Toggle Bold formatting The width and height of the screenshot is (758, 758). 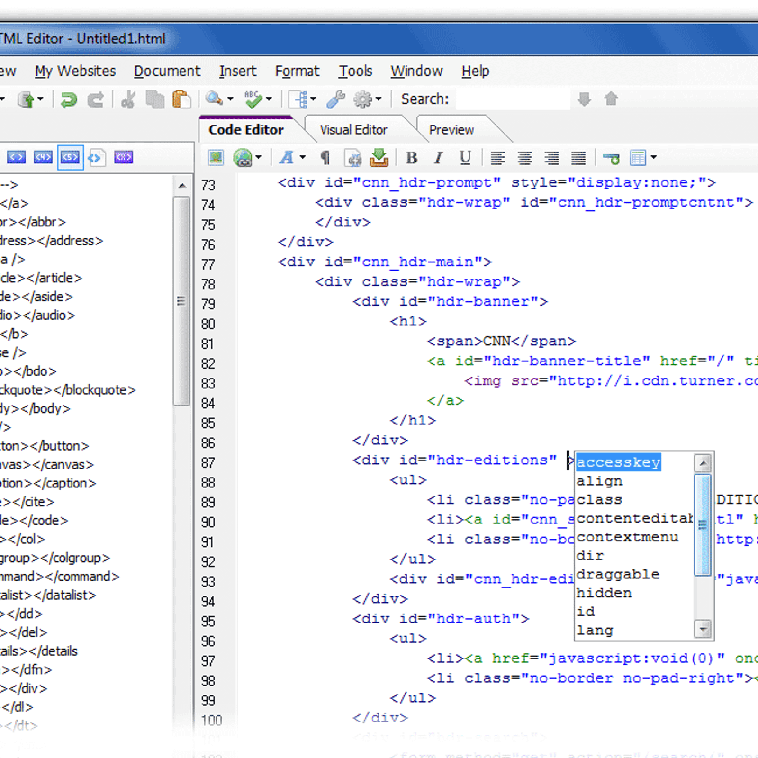pyautogui.click(x=412, y=158)
